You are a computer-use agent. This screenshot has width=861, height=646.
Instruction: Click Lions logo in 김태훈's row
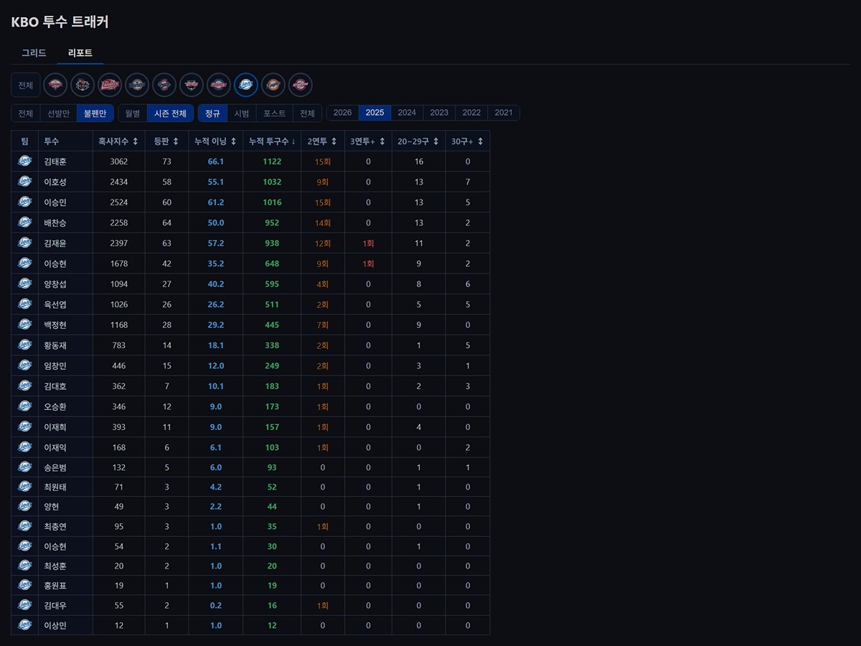25,161
